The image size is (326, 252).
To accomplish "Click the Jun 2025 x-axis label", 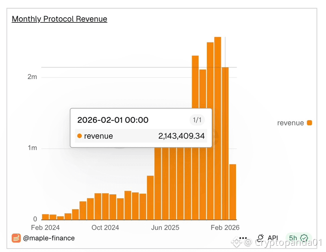I will [x=165, y=228].
